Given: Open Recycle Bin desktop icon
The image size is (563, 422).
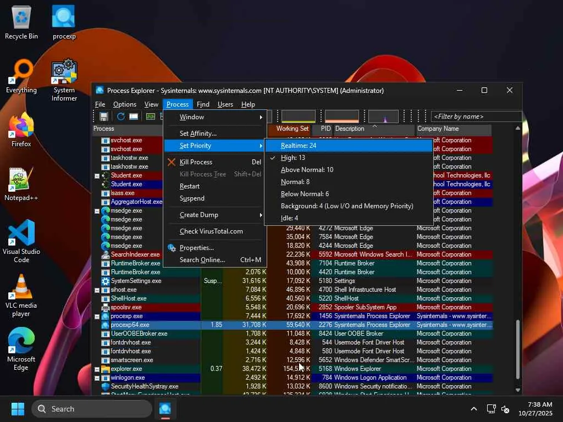Looking at the screenshot, I should 21,22.
